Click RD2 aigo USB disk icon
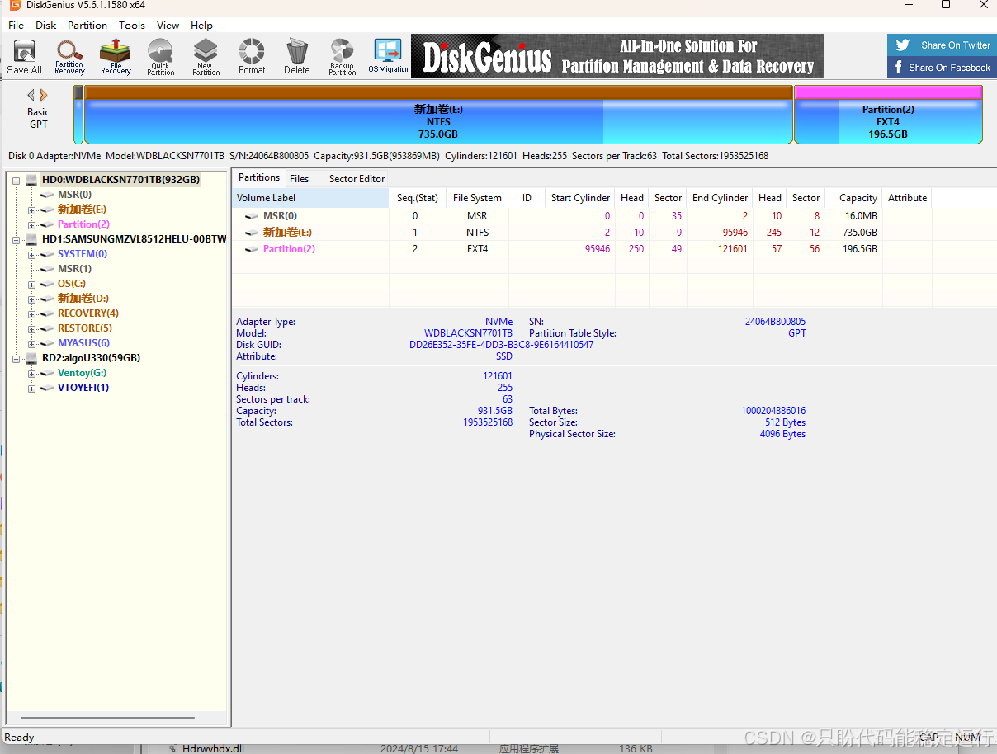Image resolution: width=997 pixels, height=754 pixels. click(31, 357)
